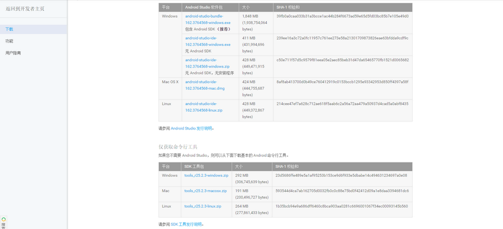This screenshot has height=229, width=503.
Task: Download tools_r25.2.3-windows.zip
Action: coord(206,175)
